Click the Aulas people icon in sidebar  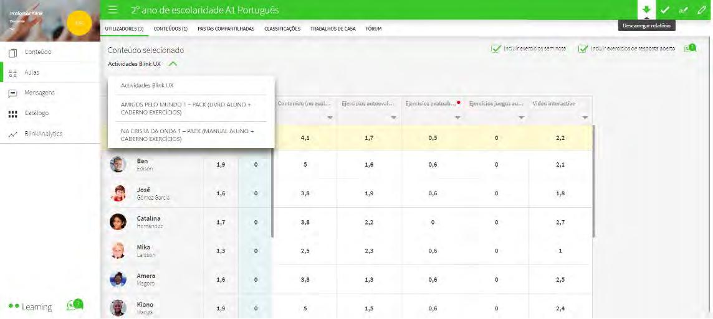click(x=12, y=73)
